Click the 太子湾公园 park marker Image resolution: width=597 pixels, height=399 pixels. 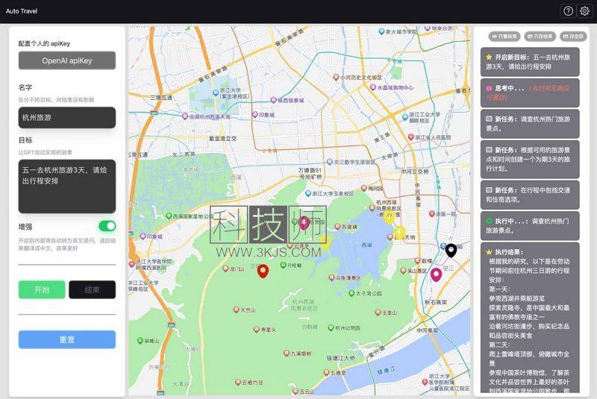(x=351, y=293)
